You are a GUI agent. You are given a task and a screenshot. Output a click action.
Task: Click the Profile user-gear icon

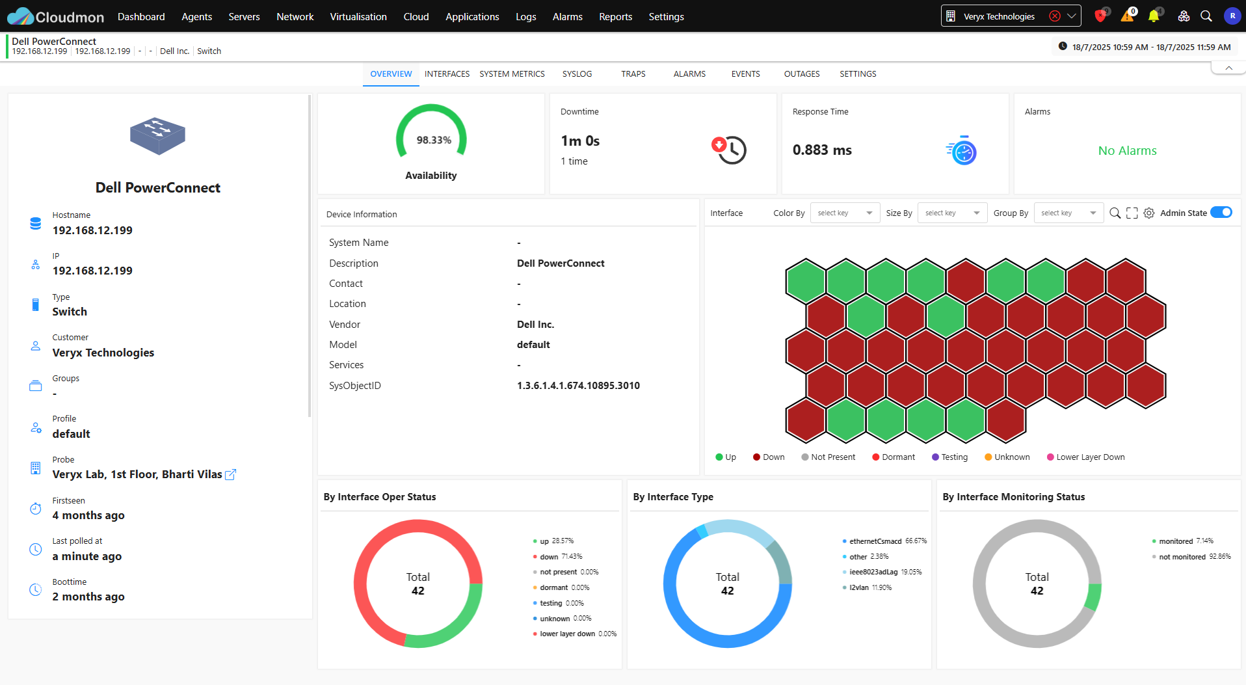36,427
